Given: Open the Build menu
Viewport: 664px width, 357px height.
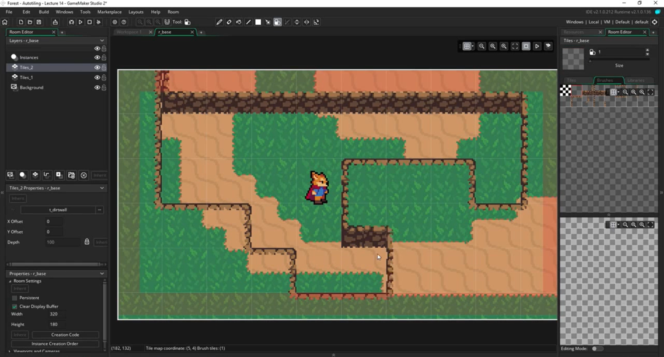Looking at the screenshot, I should (x=44, y=12).
